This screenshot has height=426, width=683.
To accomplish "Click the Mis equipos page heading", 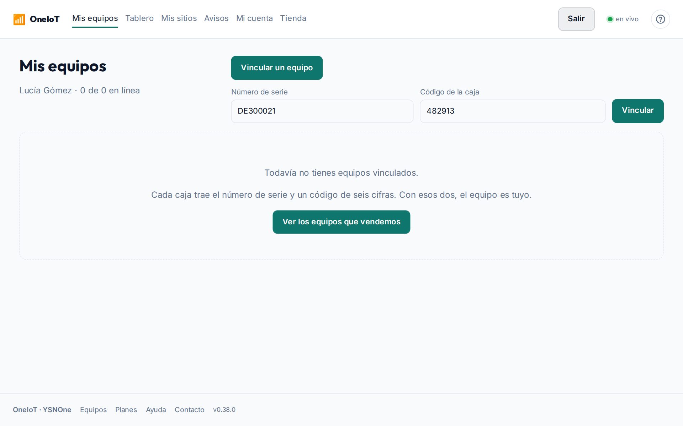I will [x=63, y=66].
